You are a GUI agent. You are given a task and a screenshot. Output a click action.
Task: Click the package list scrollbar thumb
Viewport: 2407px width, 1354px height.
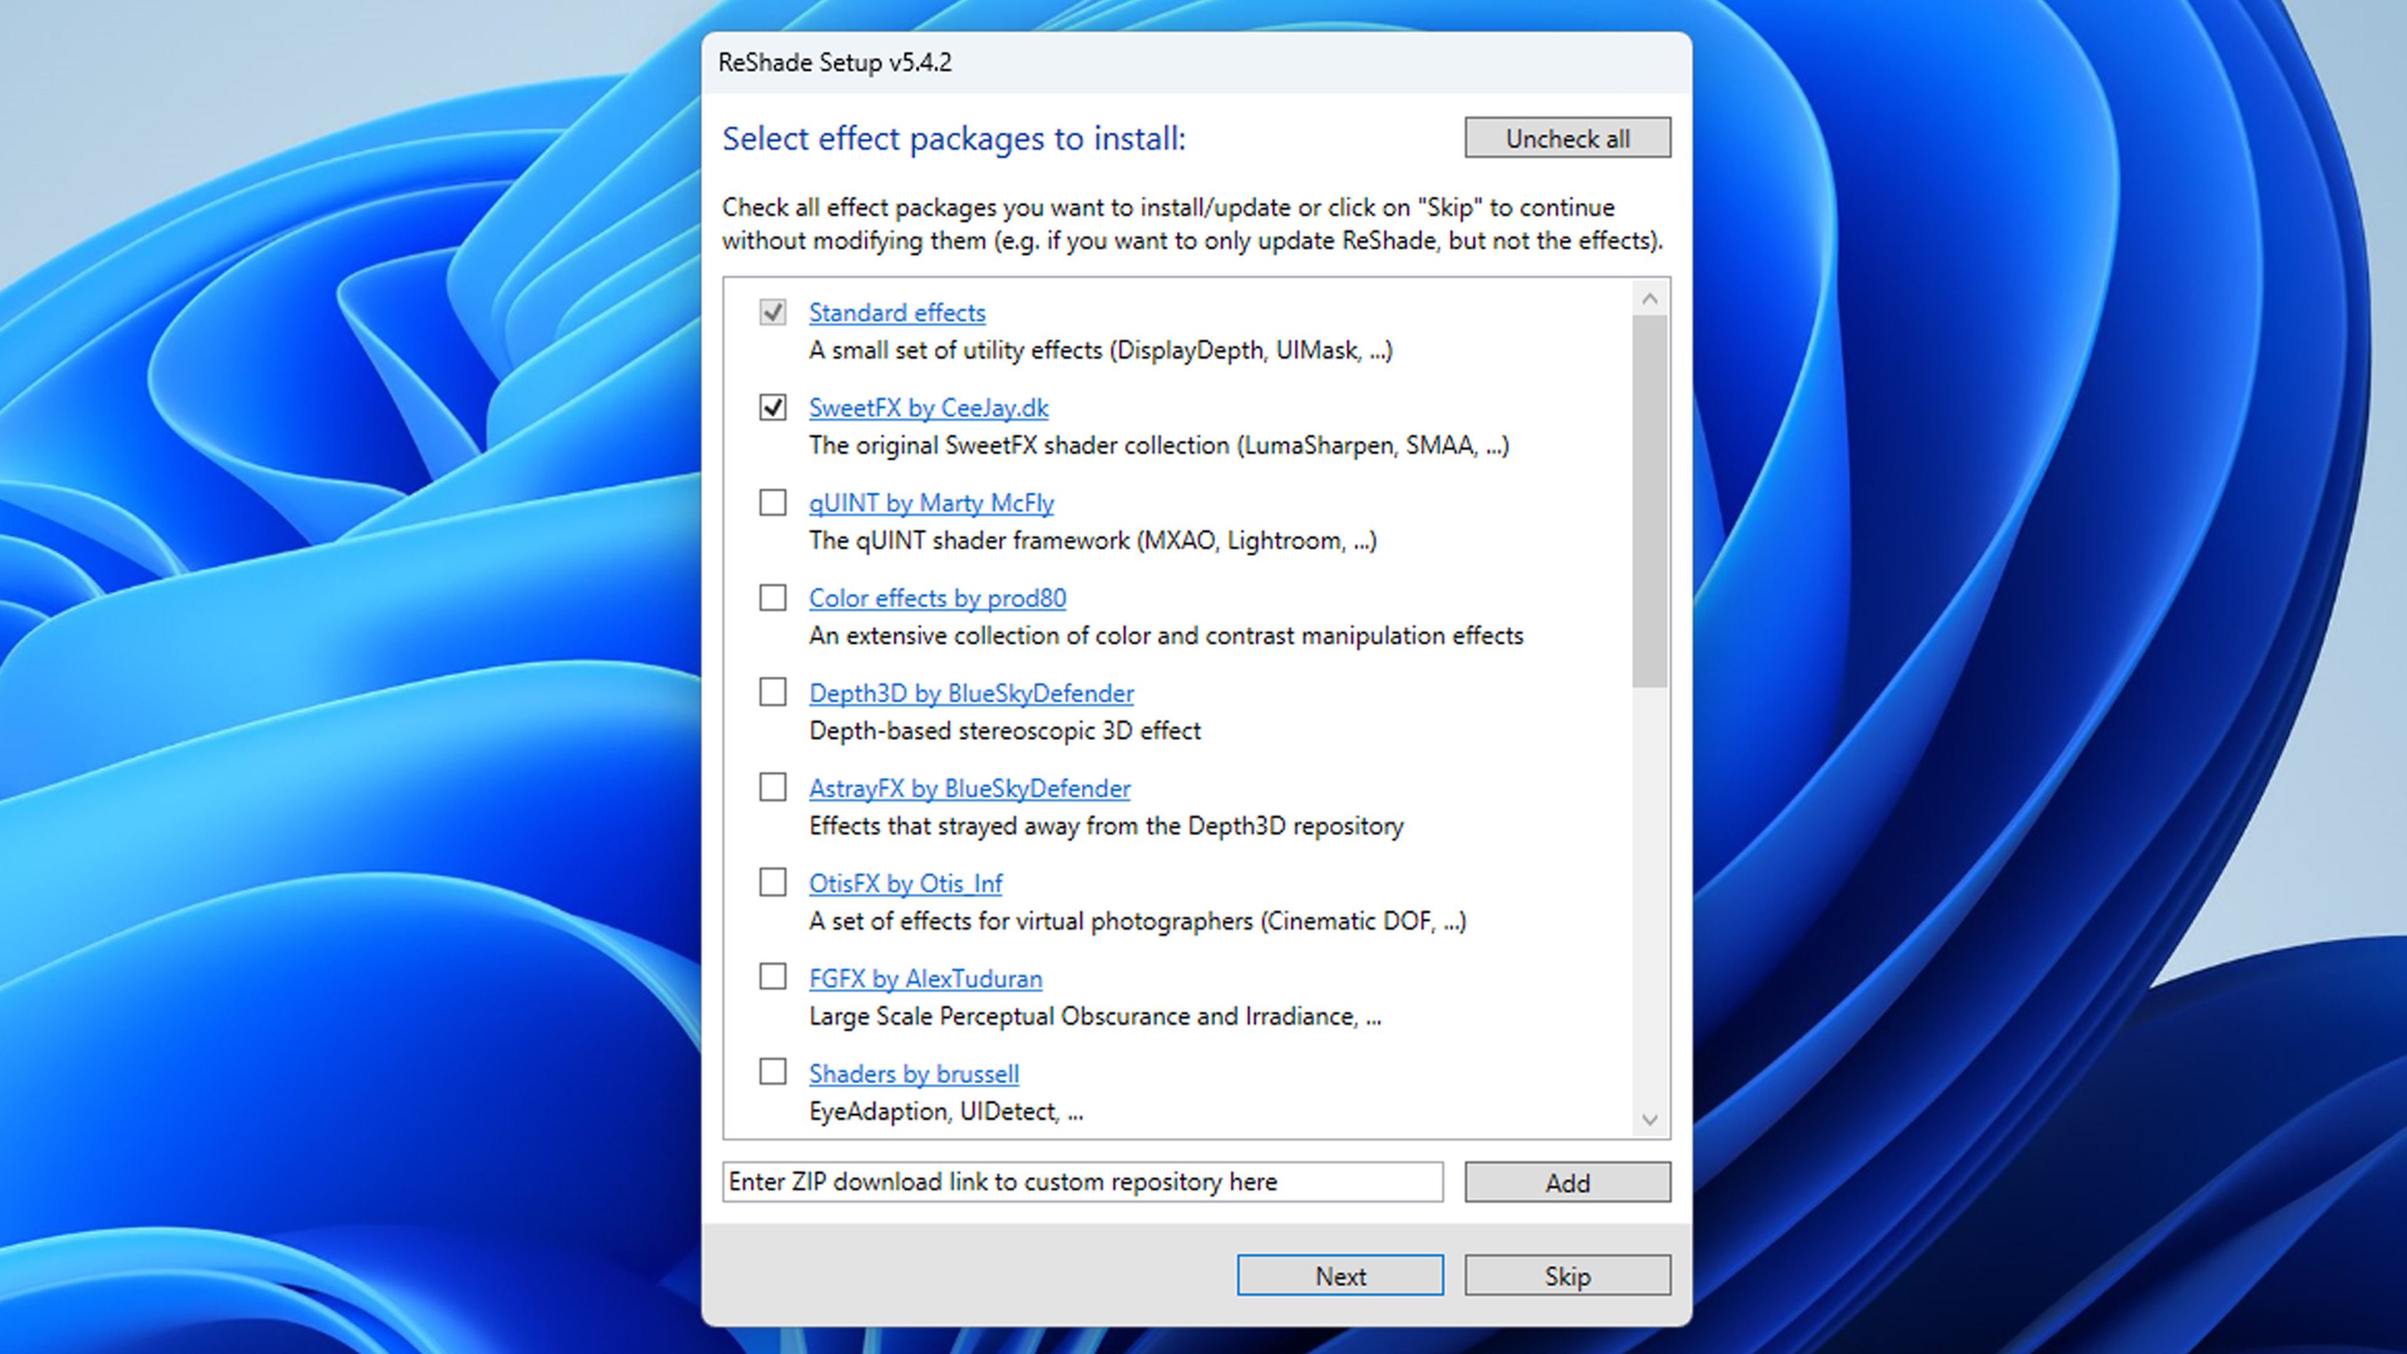point(1649,501)
